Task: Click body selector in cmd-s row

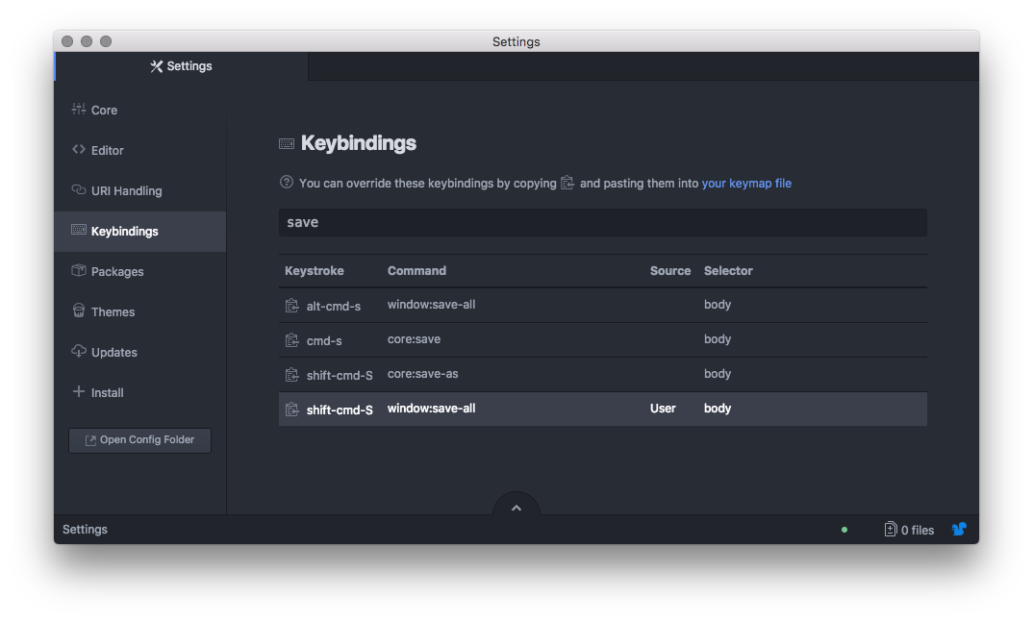Action: tap(718, 339)
